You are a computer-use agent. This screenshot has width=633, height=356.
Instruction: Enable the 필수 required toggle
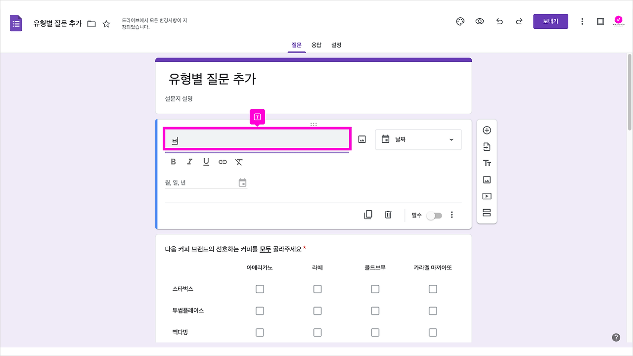435,215
